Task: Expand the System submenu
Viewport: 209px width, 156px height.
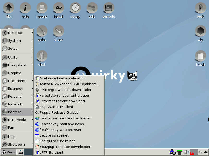Action: tap(17, 40)
